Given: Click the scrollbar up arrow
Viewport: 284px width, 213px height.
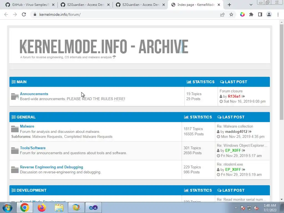Looking at the screenshot, I should [282, 22].
